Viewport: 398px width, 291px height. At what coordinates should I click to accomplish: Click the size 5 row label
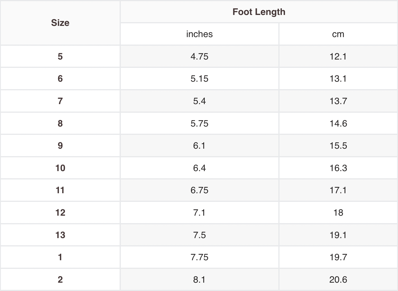(60, 56)
